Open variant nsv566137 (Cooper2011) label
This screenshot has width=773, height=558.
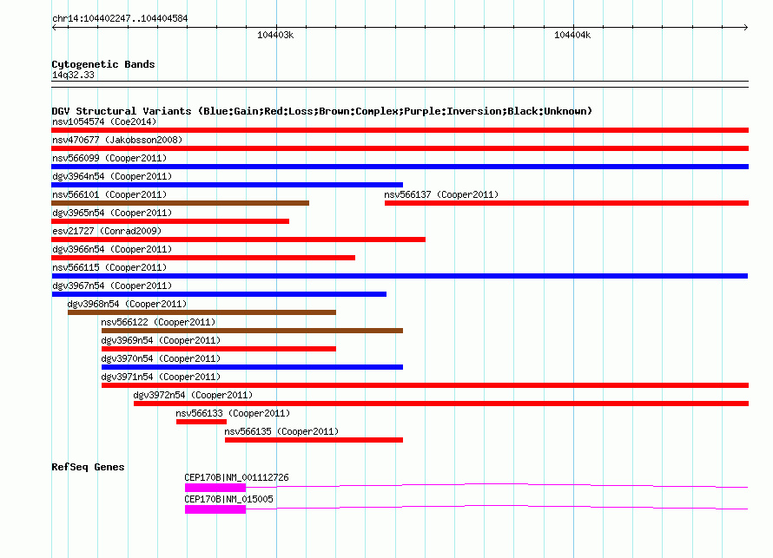(441, 194)
